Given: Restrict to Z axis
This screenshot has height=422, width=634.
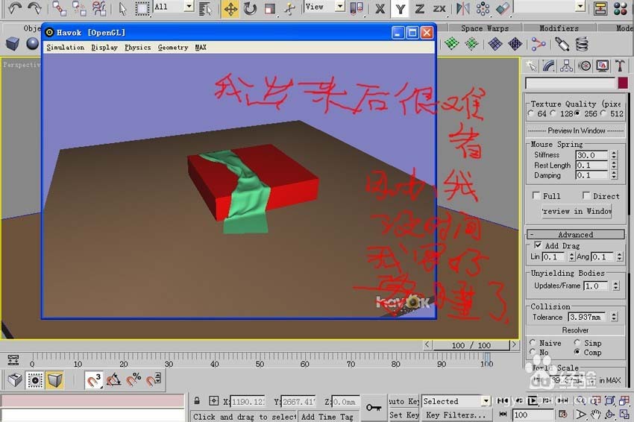Looking at the screenshot, I should click(x=420, y=8).
